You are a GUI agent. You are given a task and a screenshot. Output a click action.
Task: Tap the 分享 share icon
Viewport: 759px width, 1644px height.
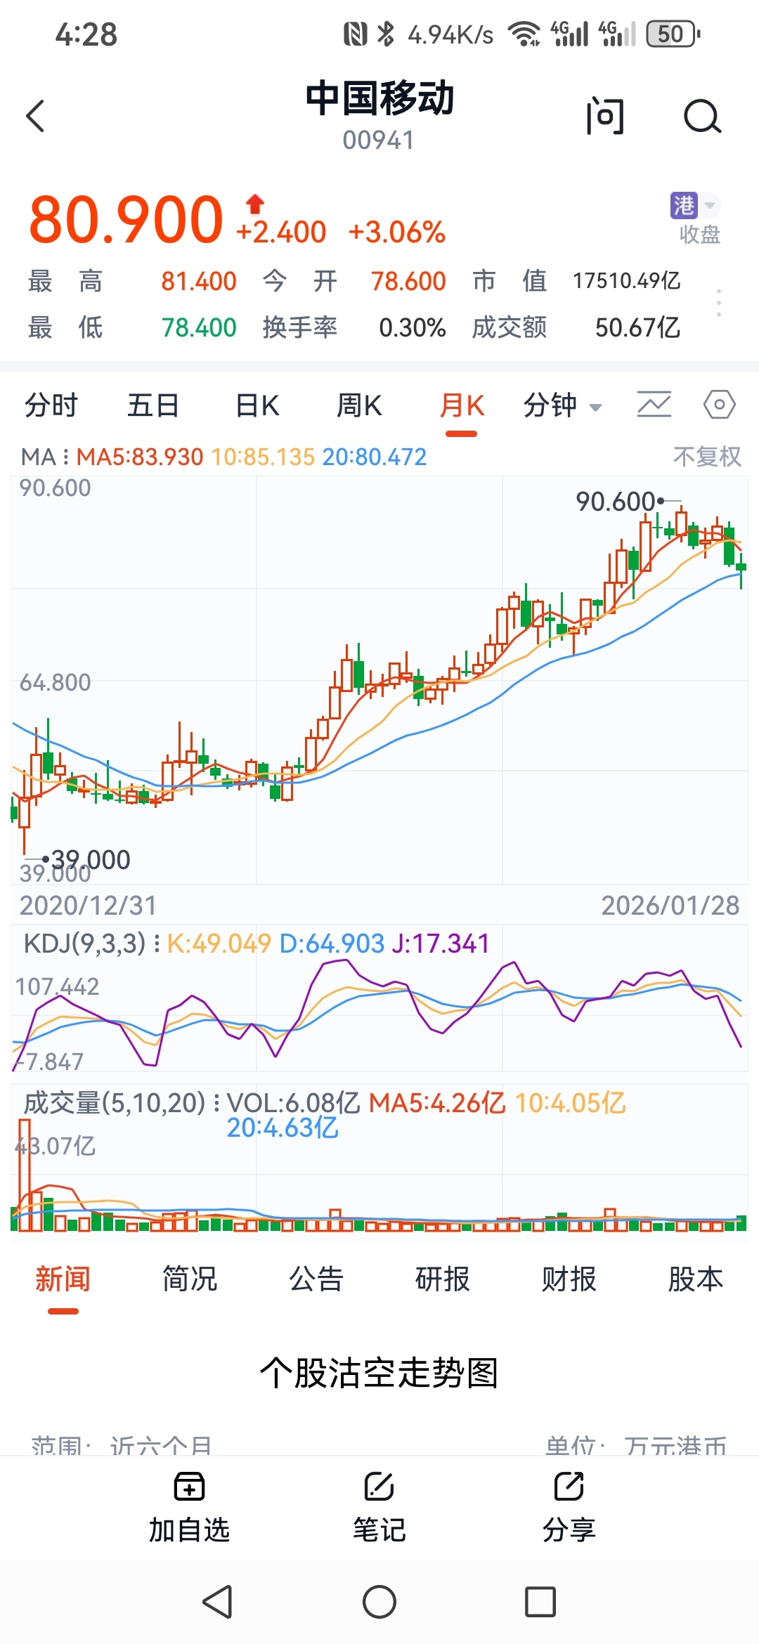[x=569, y=1487]
